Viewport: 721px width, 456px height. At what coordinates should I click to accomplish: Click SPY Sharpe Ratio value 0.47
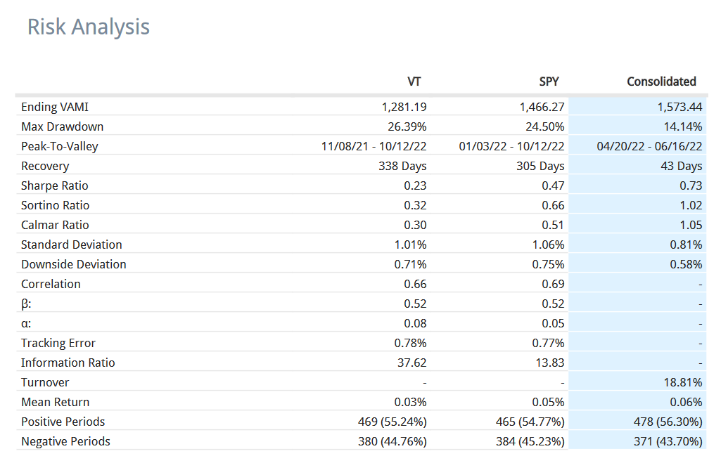click(553, 186)
